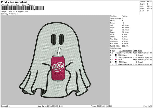Click the 'Trims' value 17
The image size is (153, 108).
tap(123, 23)
